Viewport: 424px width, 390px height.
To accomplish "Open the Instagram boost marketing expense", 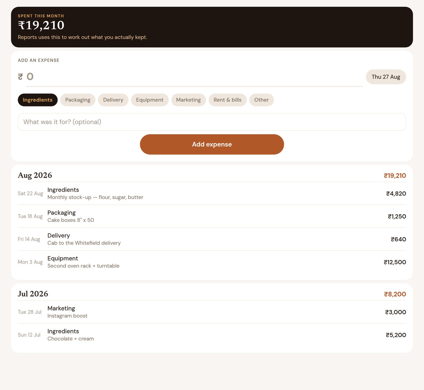I will coord(212,312).
